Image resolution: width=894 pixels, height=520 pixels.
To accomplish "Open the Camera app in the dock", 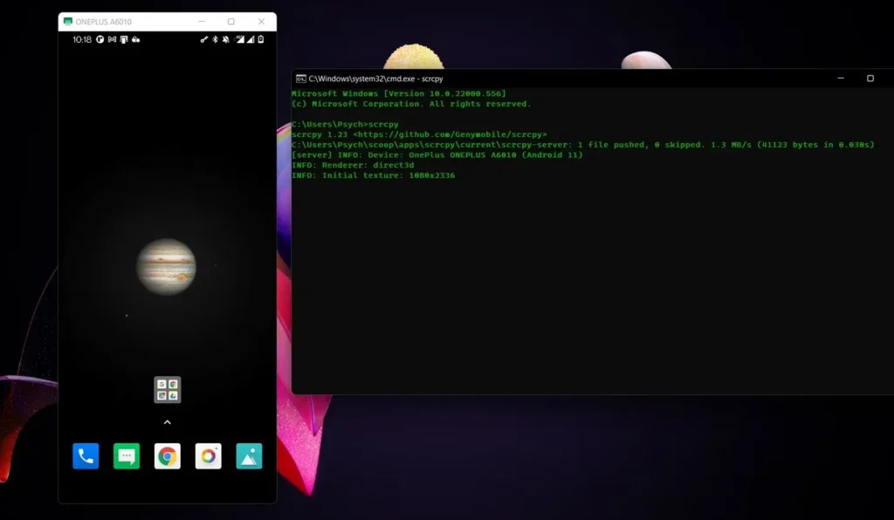I will coord(208,455).
